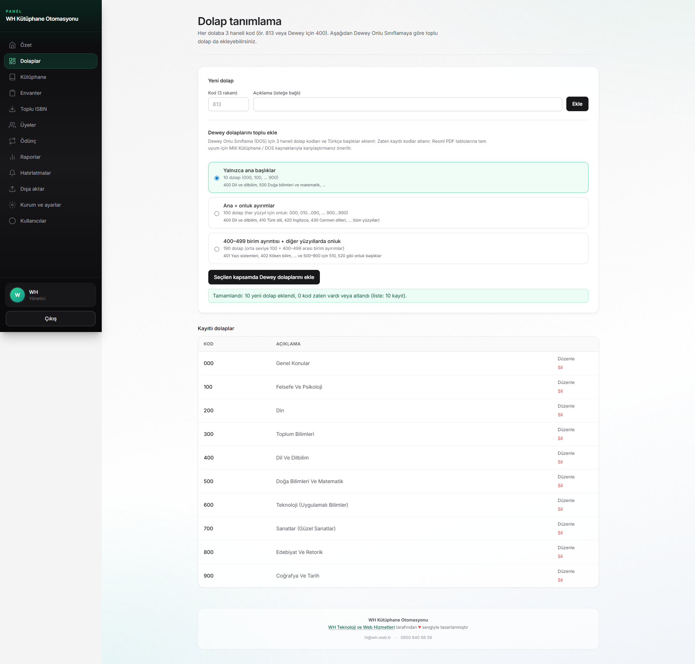Open Toplu ISBN page
This screenshot has height=664, width=695.
coord(51,109)
